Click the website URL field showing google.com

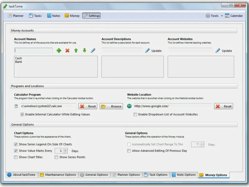click(172, 106)
